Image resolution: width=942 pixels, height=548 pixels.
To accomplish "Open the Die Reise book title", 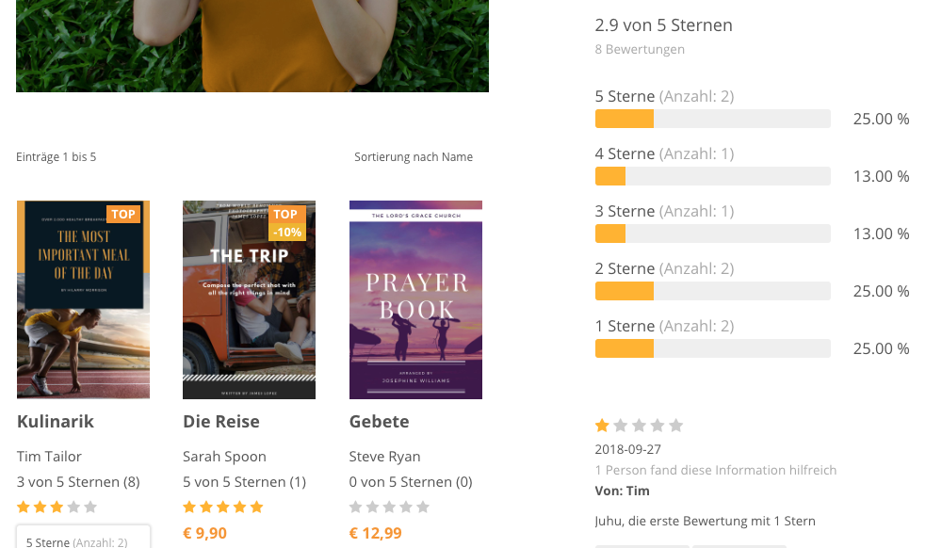I will [221, 421].
